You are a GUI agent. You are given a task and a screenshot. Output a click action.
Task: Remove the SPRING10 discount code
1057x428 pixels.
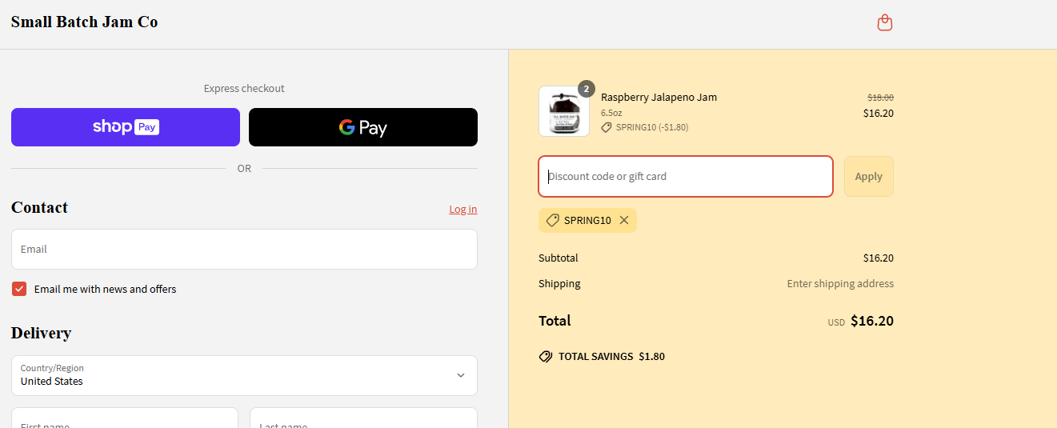coord(624,221)
